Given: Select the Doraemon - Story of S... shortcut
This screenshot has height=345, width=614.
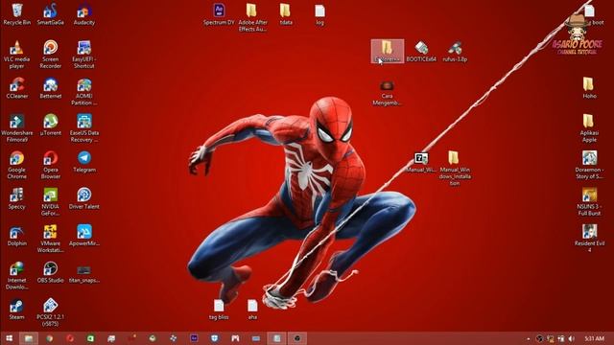Looking at the screenshot, I should coord(589,165).
